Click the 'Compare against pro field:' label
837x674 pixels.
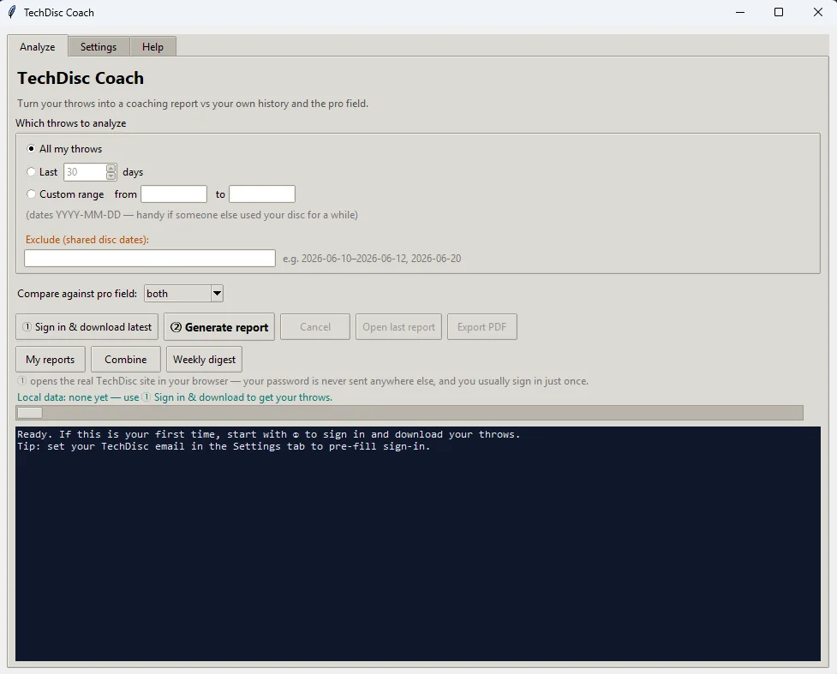click(77, 294)
